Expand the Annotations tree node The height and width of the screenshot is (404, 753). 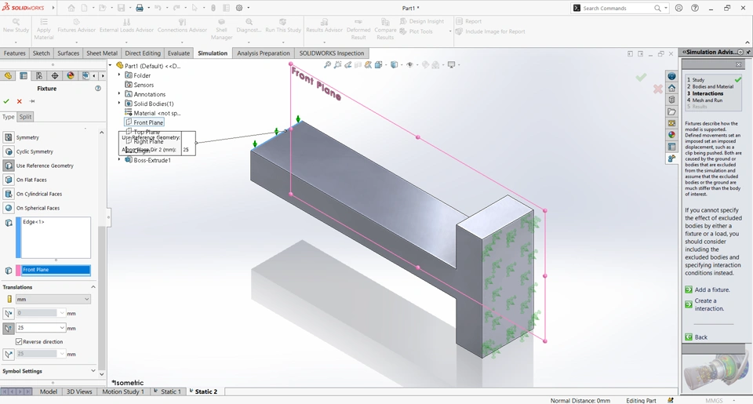click(x=119, y=94)
